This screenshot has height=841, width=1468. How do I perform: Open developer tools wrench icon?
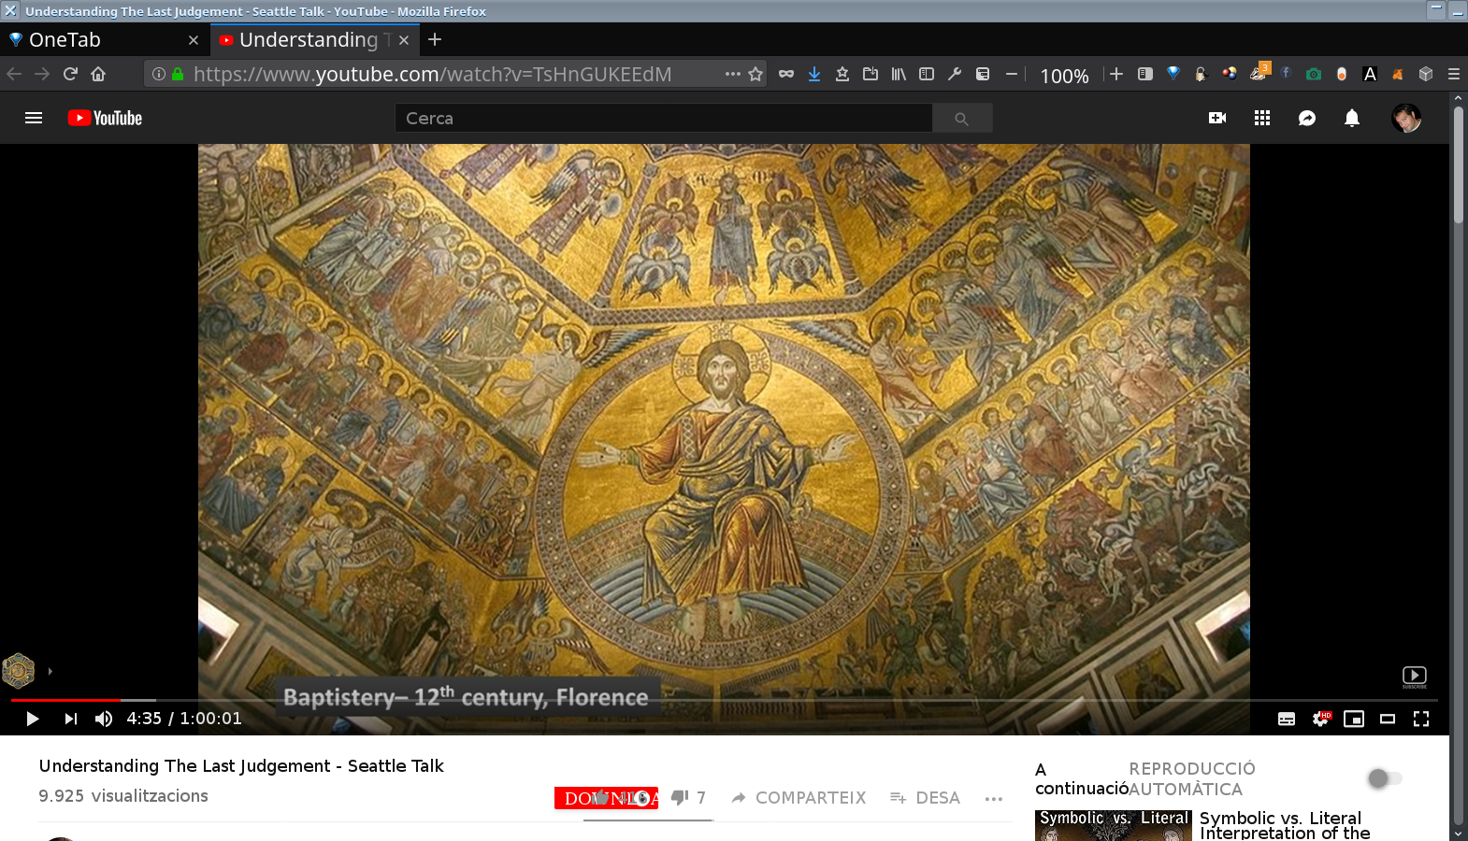coord(955,74)
